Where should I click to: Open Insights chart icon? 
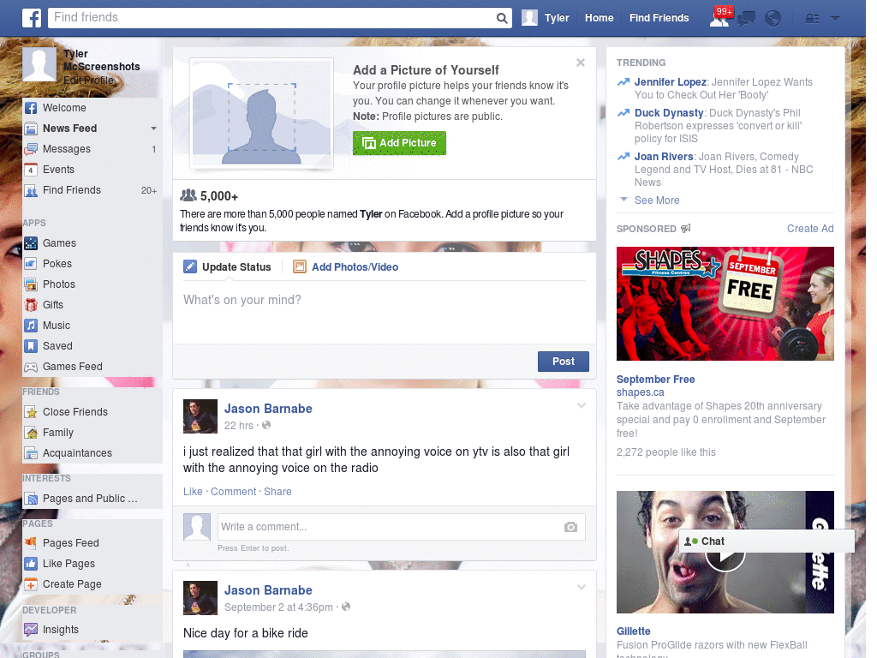pos(31,630)
